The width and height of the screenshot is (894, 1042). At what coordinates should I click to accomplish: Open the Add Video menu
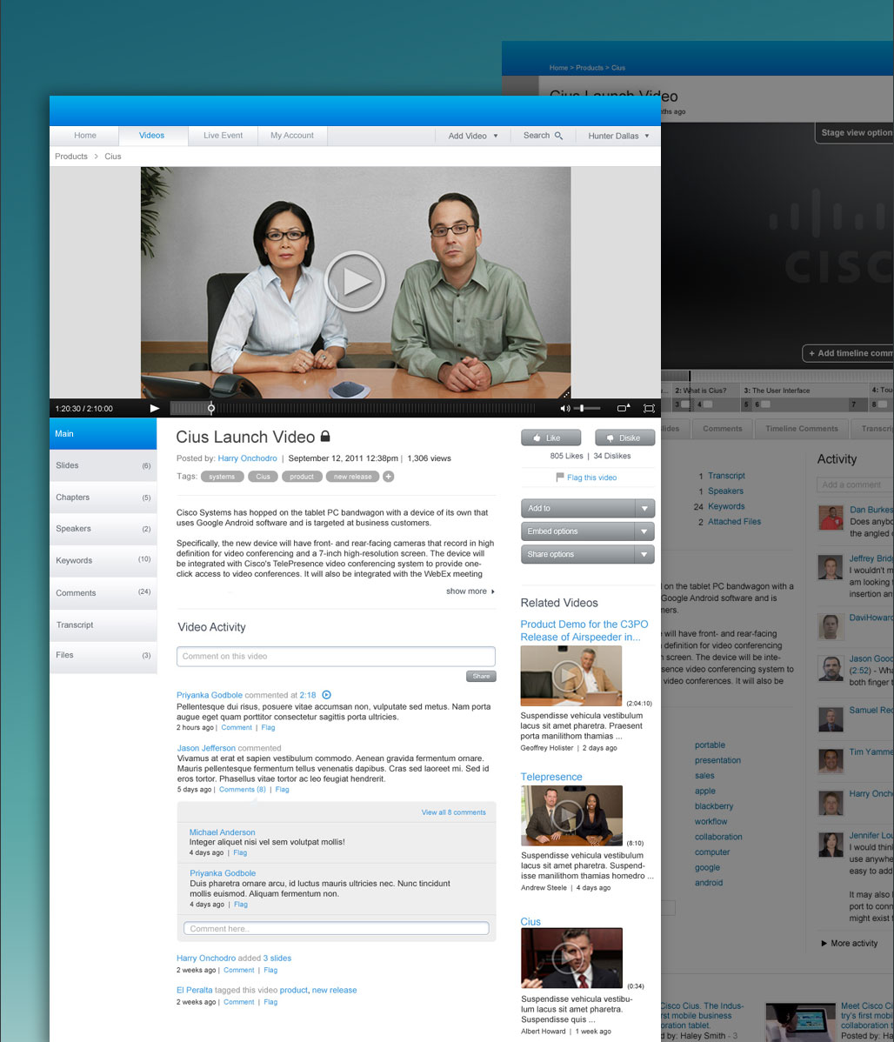(x=473, y=136)
